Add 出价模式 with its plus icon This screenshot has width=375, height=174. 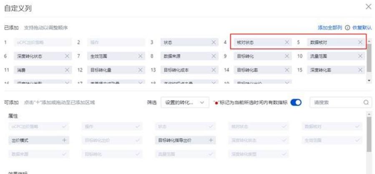click(64, 140)
